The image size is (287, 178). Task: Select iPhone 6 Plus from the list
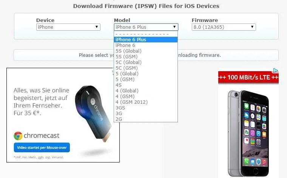[146, 40]
